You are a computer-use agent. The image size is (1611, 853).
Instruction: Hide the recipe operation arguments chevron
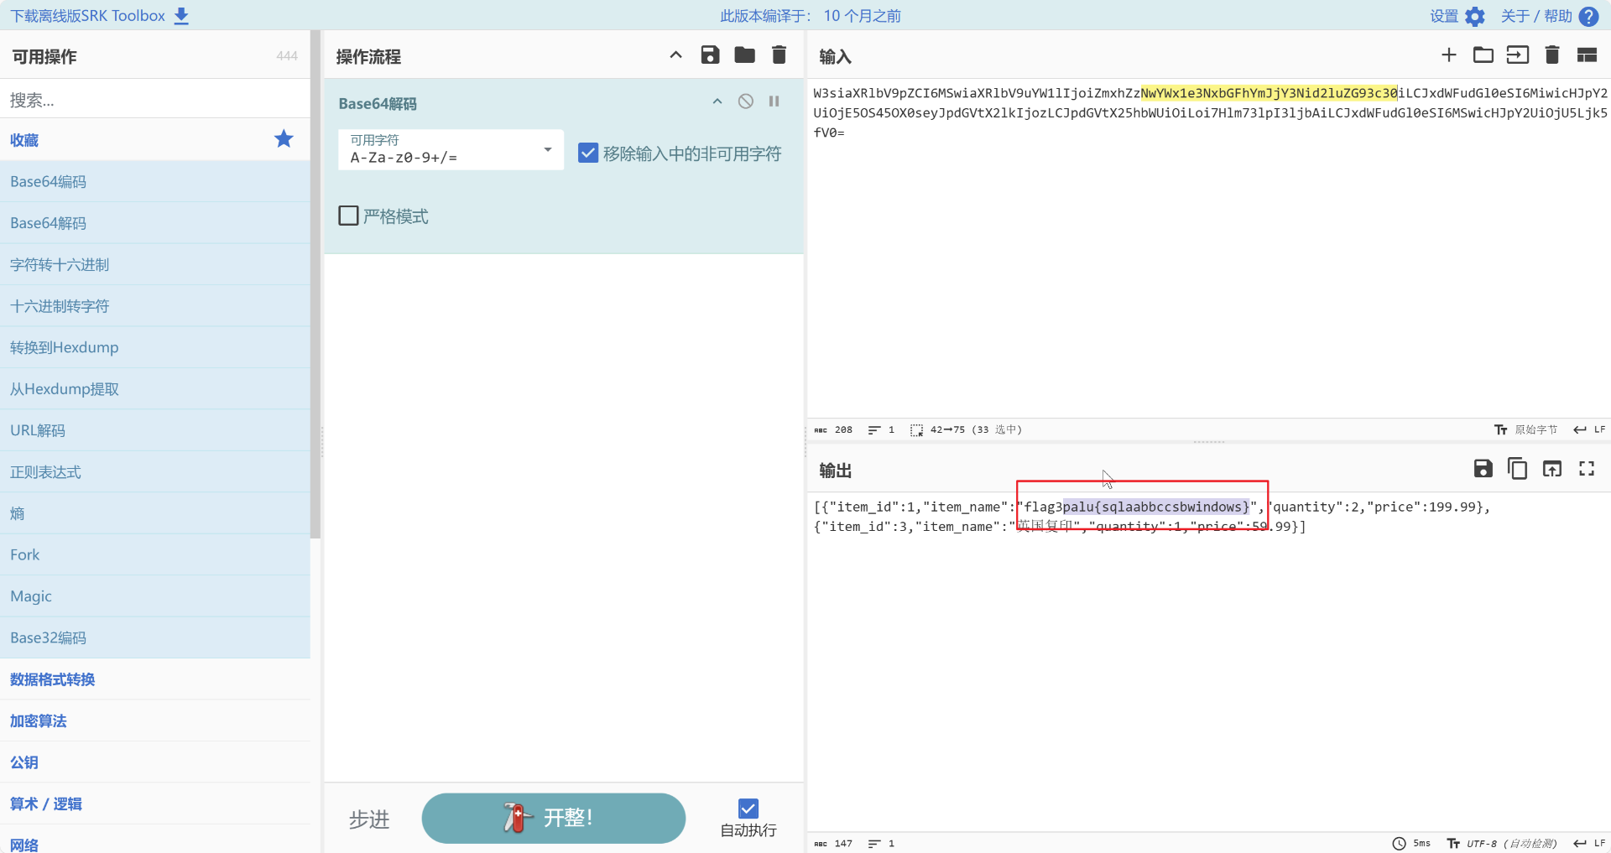coord(675,55)
